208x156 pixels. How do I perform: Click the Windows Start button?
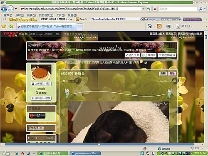pyautogui.click(x=6, y=153)
